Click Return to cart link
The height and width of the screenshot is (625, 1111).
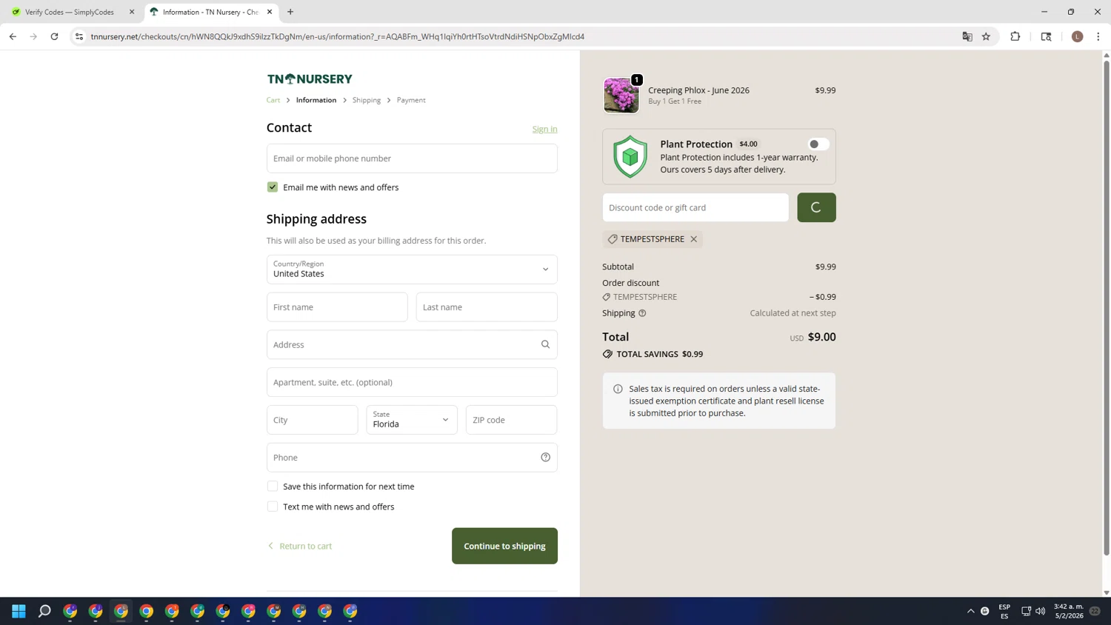coord(300,546)
